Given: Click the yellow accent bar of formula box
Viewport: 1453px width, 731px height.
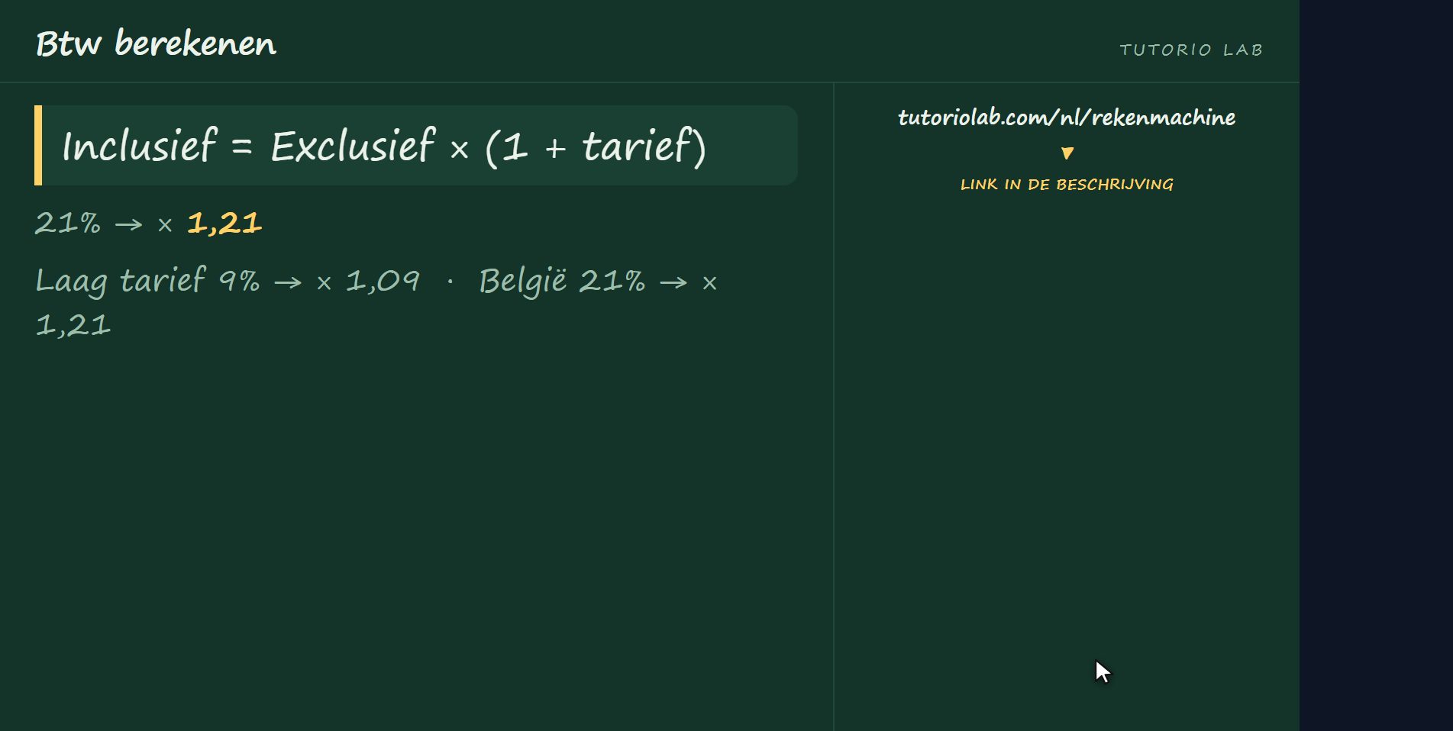Looking at the screenshot, I should click(x=38, y=145).
